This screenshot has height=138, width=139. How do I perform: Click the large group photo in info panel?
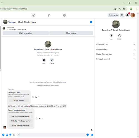tap(116, 24)
